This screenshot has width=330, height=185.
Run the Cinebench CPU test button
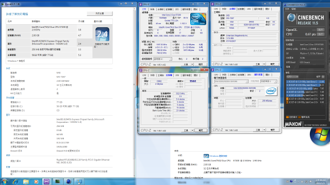321,34
